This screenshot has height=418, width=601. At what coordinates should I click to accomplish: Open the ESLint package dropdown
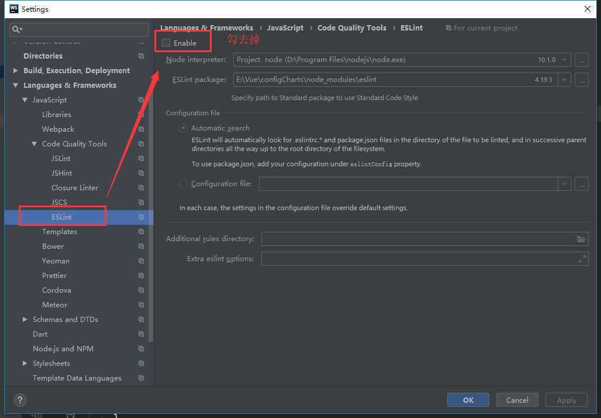pyautogui.click(x=564, y=80)
